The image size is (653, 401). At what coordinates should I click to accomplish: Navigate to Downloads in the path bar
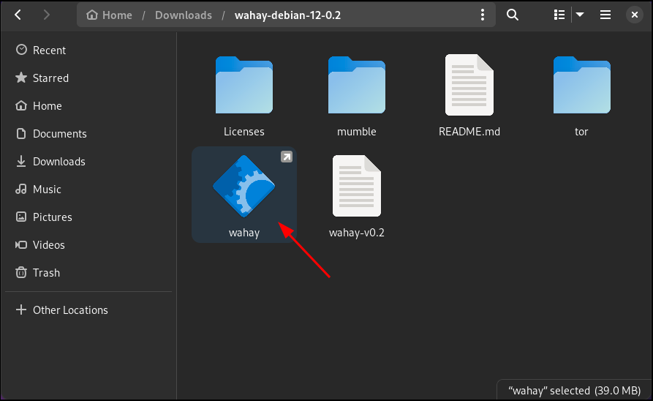click(x=183, y=15)
